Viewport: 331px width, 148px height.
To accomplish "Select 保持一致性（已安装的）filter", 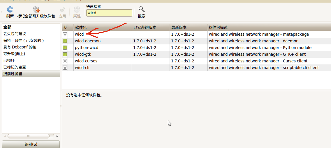I will (31, 41).
